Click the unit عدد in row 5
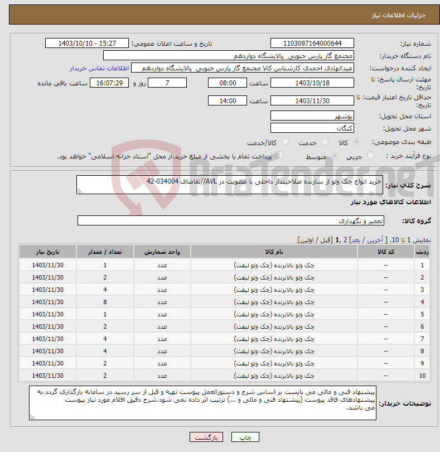440x452 pixels. click(162, 314)
